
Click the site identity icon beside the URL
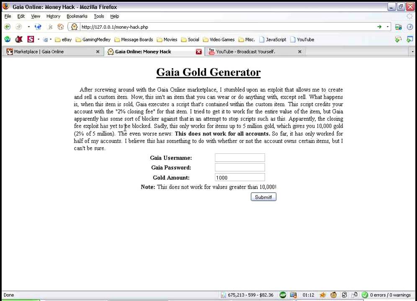pos(74,27)
